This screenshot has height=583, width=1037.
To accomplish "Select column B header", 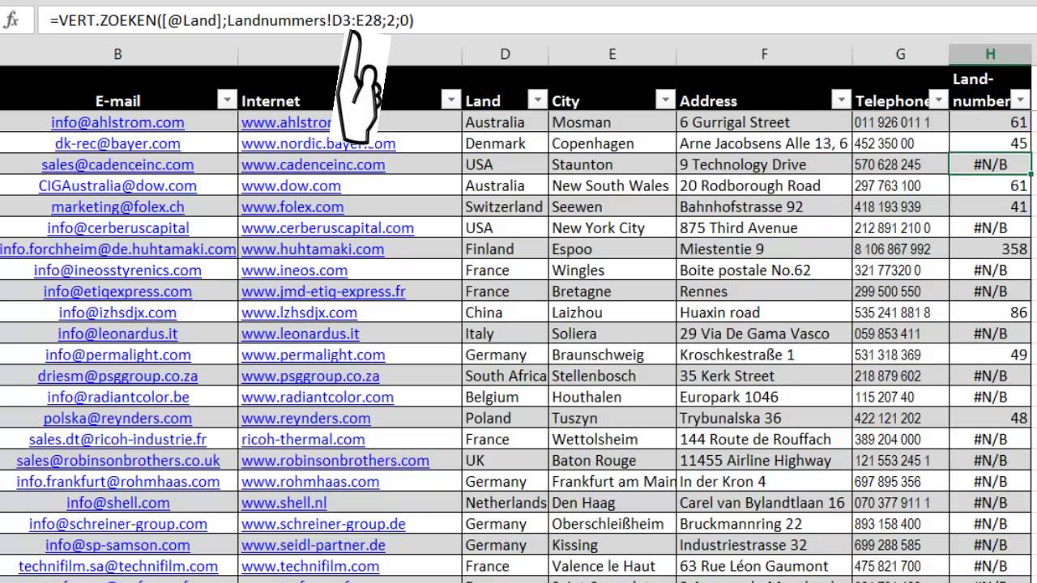I will (118, 54).
